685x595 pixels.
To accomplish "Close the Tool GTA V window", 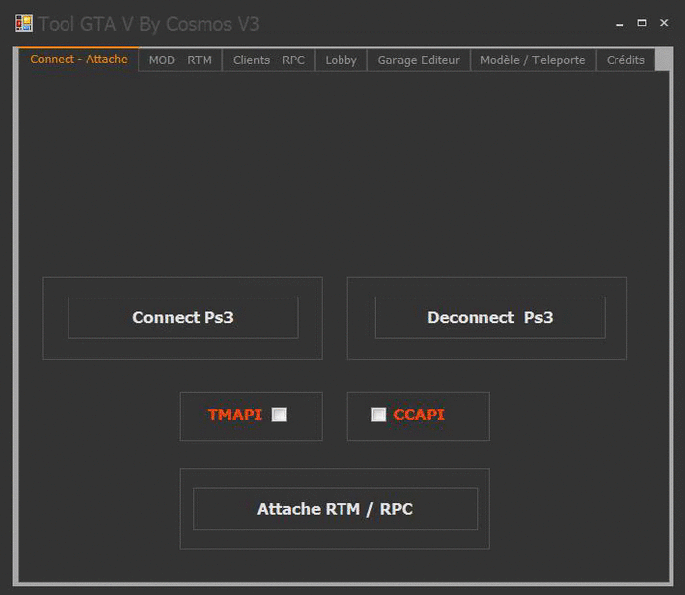I will pos(664,23).
